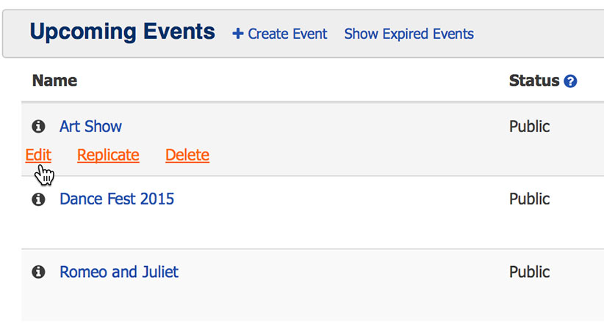Open the Dance Fest 2015 event
This screenshot has height=335, width=604.
[117, 199]
